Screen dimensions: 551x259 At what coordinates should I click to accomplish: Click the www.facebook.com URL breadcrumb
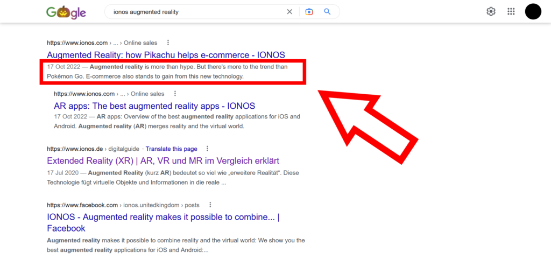tap(82, 205)
